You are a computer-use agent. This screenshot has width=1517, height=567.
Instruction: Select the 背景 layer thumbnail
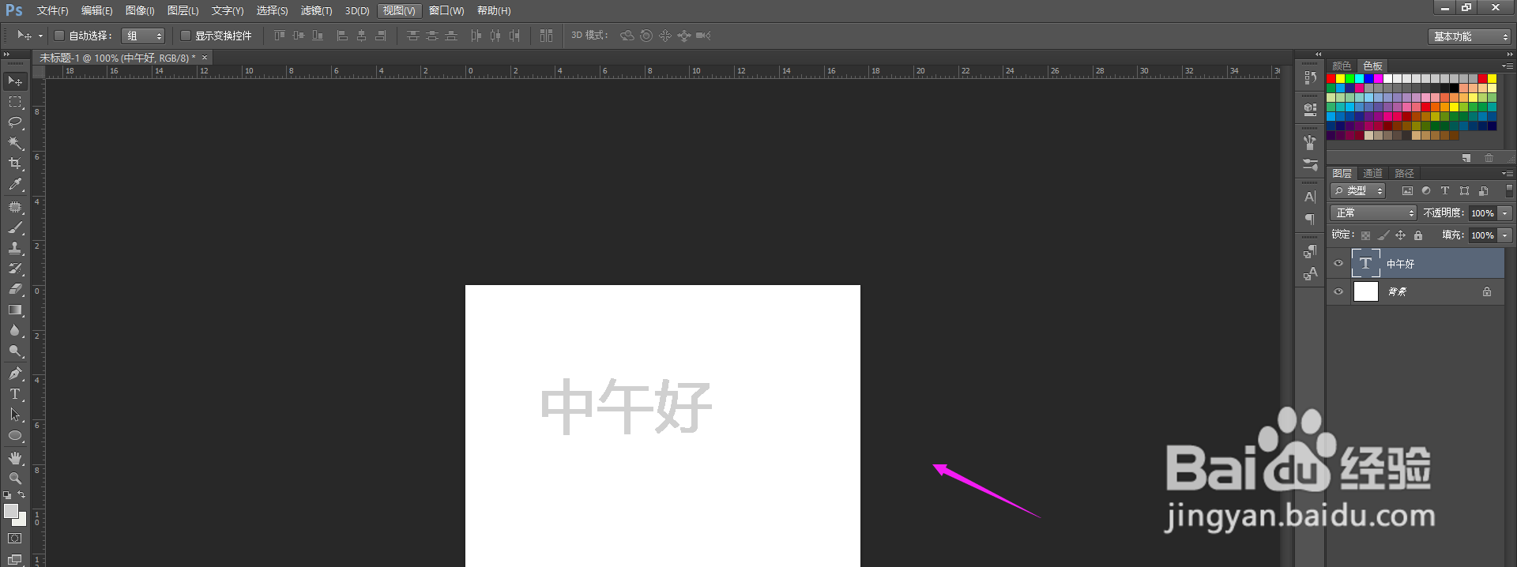point(1366,291)
